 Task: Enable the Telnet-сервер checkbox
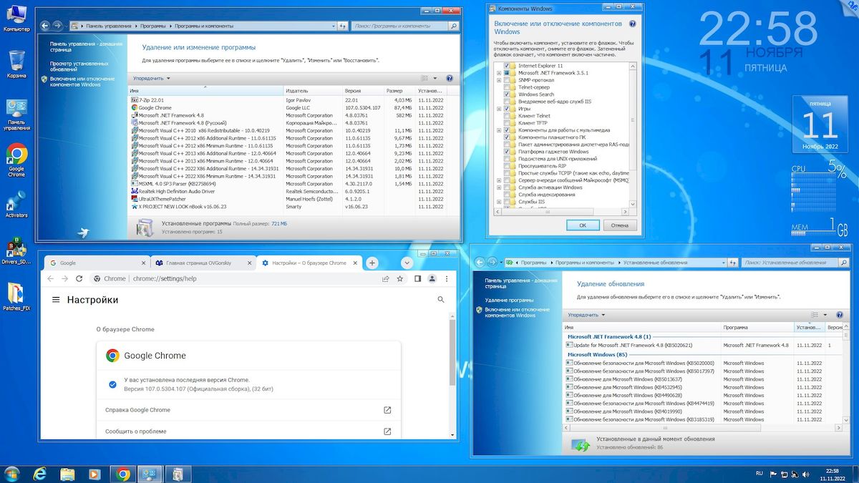tap(507, 87)
